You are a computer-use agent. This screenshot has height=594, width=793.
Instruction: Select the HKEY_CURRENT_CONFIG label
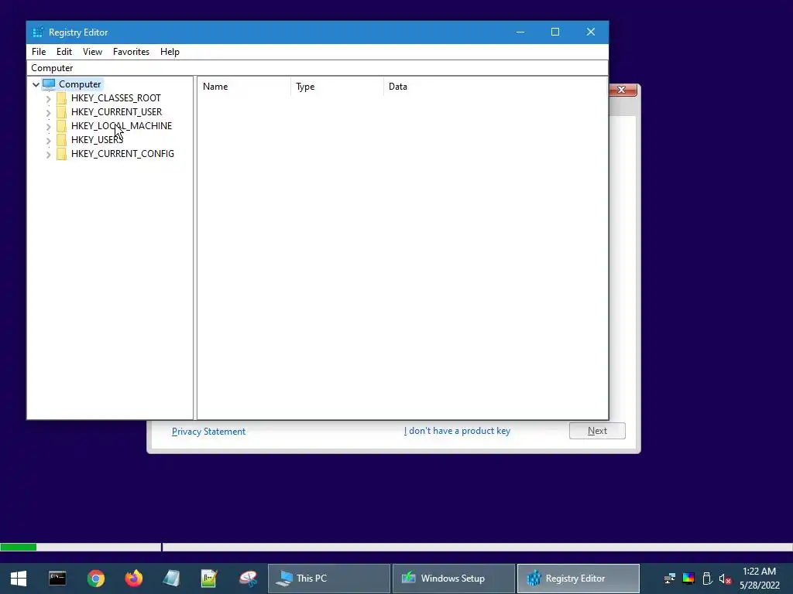pos(122,154)
